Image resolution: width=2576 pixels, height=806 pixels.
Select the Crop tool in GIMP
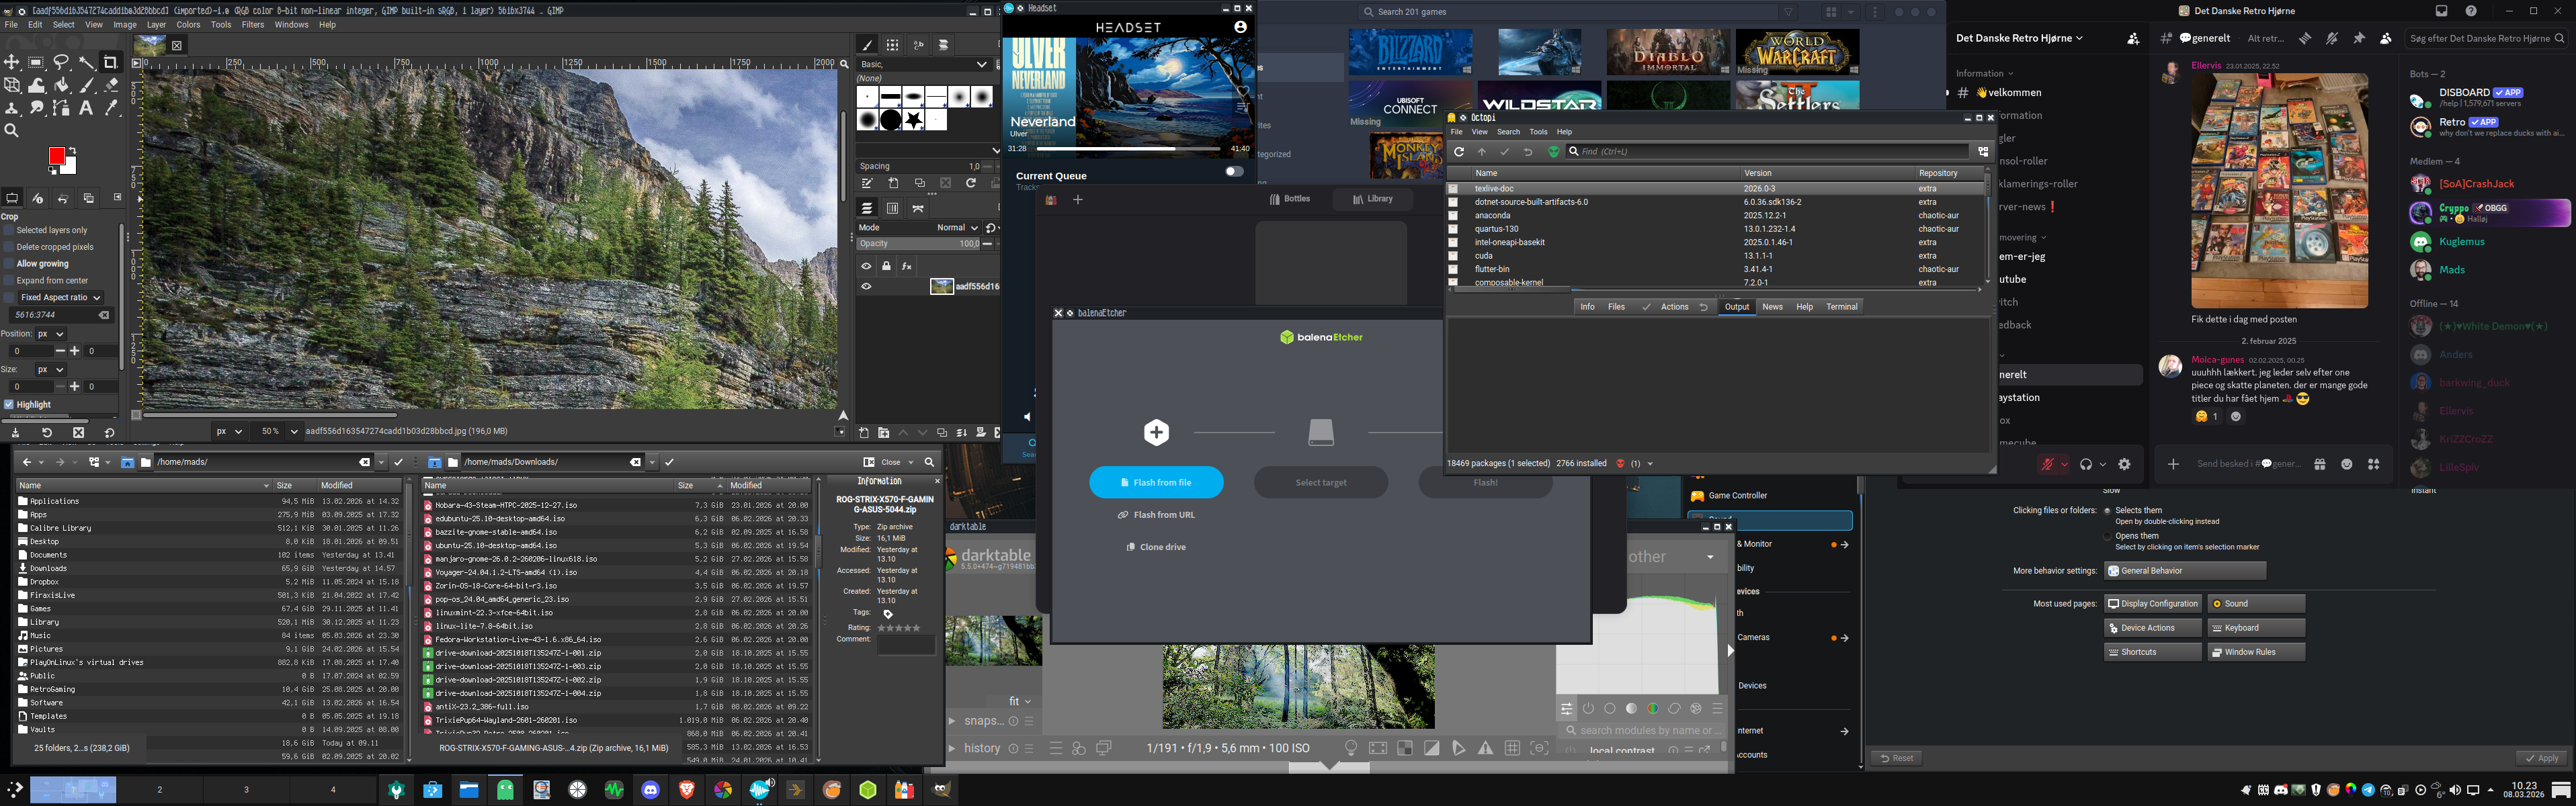click(111, 62)
